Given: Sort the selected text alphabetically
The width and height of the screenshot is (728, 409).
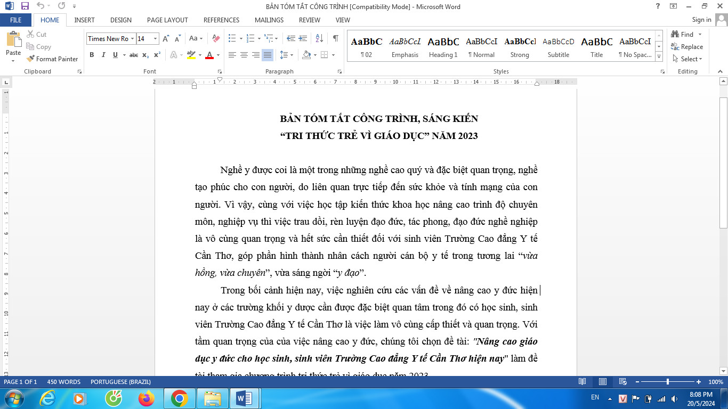Looking at the screenshot, I should (319, 38).
